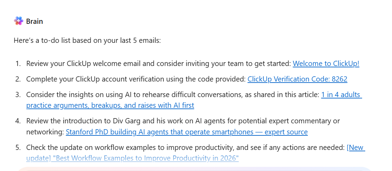
Task: Click list number 1 of the to-do list
Action: pos(18,64)
